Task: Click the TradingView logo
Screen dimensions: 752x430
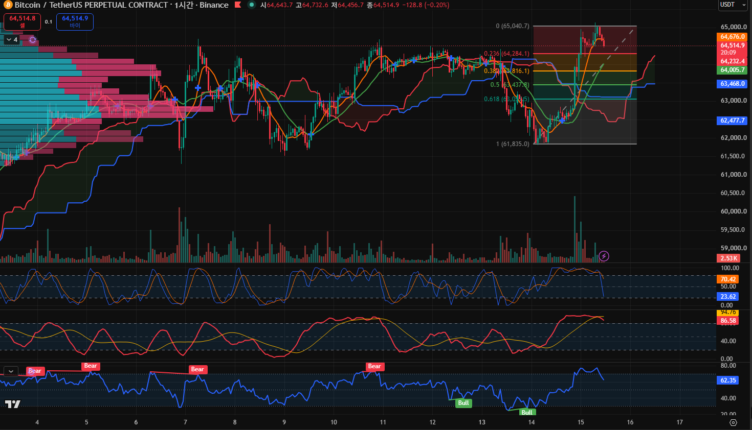Action: coord(13,404)
